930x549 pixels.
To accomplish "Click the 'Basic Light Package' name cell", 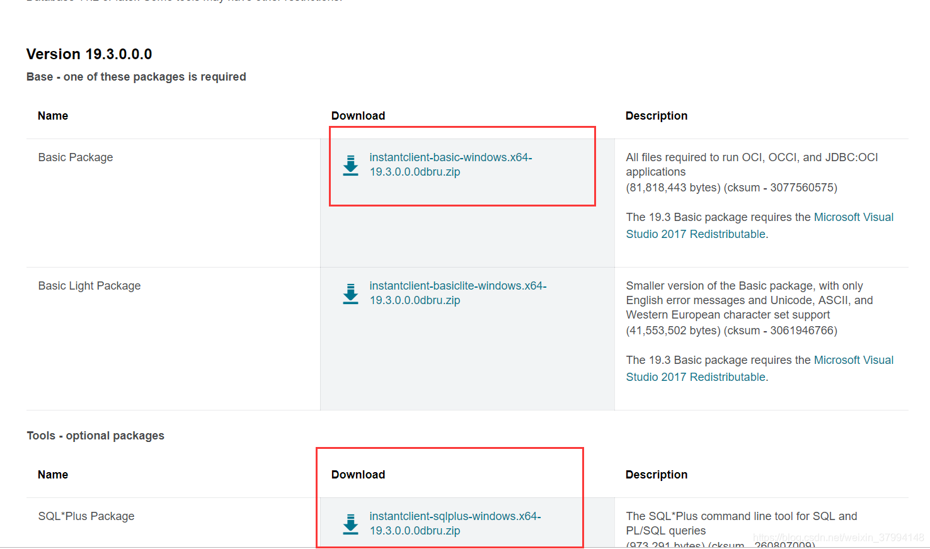I will pyautogui.click(x=89, y=286).
